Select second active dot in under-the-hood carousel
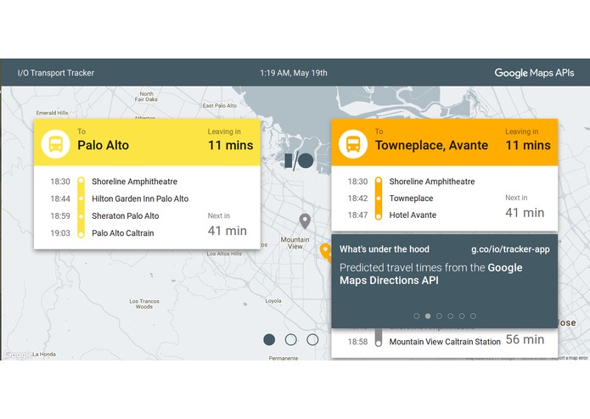Viewport: 590px width, 419px height. (428, 316)
